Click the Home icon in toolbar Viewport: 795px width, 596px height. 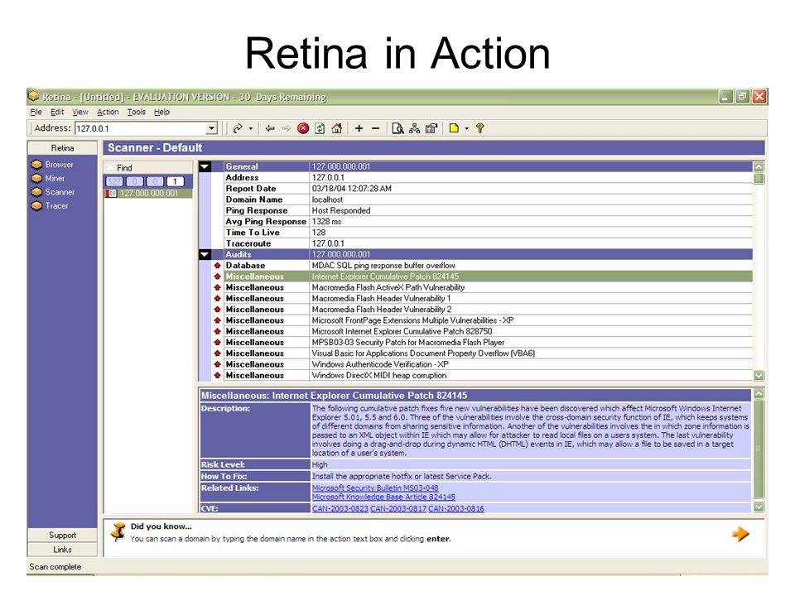337,128
